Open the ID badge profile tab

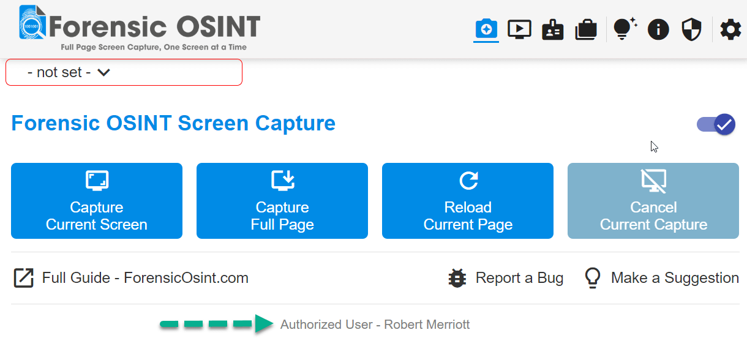click(x=553, y=29)
